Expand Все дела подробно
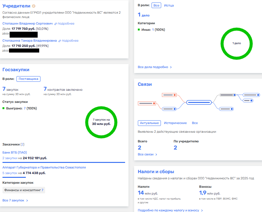The image size is (262, 212). (x=155, y=67)
